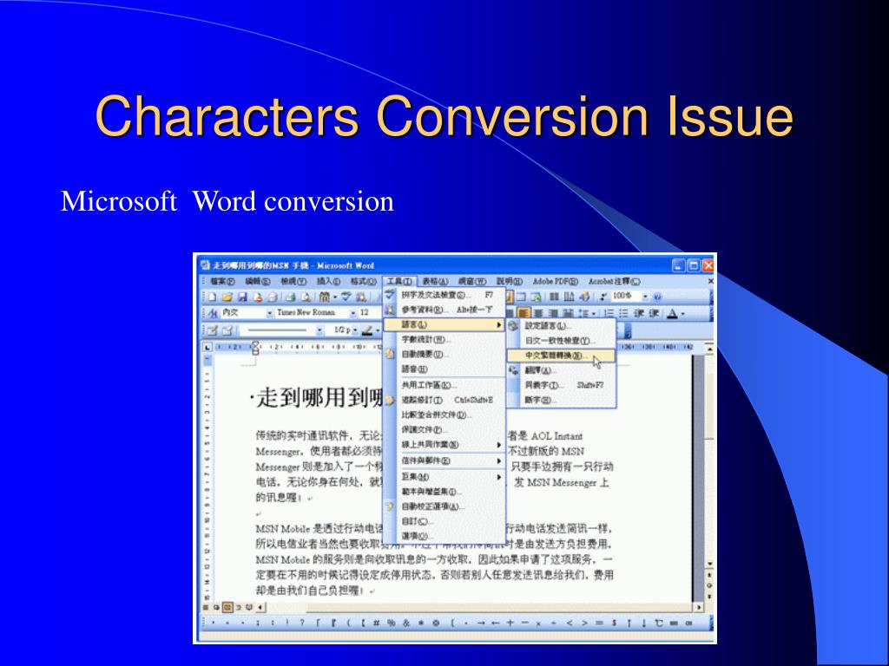Insert the left arrow ← symbol
Viewport: 889px width, 666px height.
coord(495,623)
